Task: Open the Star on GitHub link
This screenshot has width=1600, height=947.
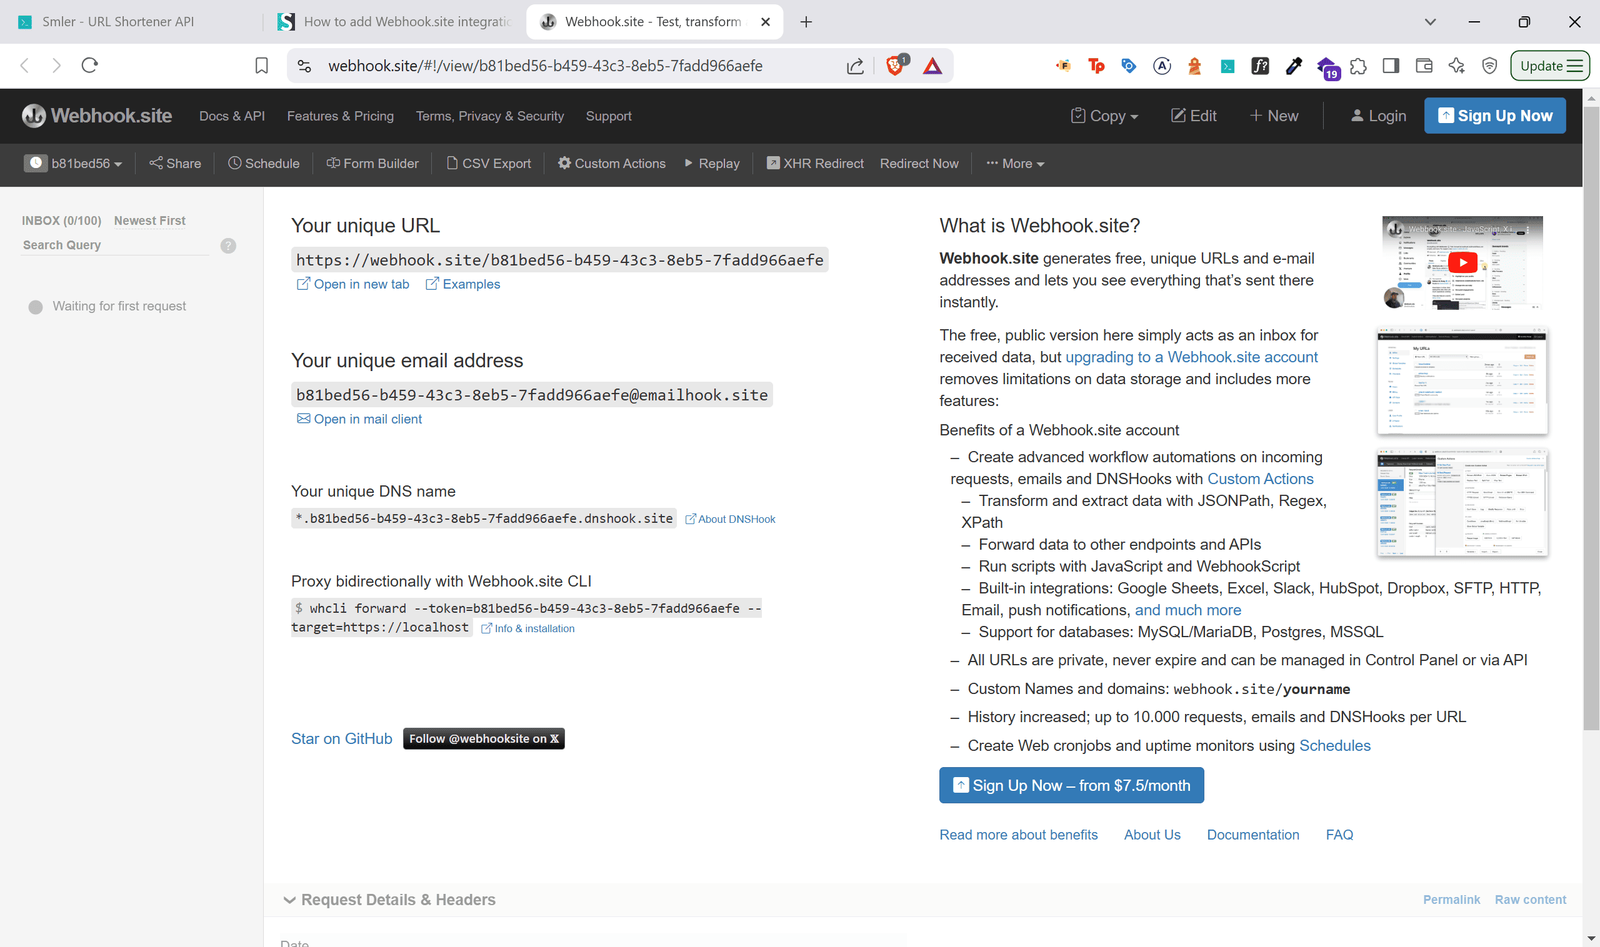Action: click(x=341, y=738)
